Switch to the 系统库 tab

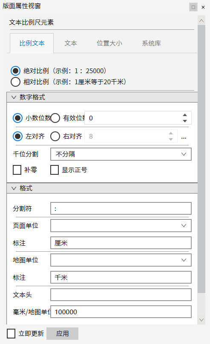(x=151, y=43)
